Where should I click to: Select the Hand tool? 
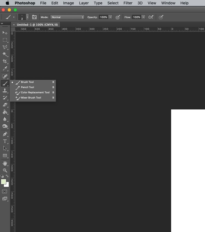tap(5, 163)
